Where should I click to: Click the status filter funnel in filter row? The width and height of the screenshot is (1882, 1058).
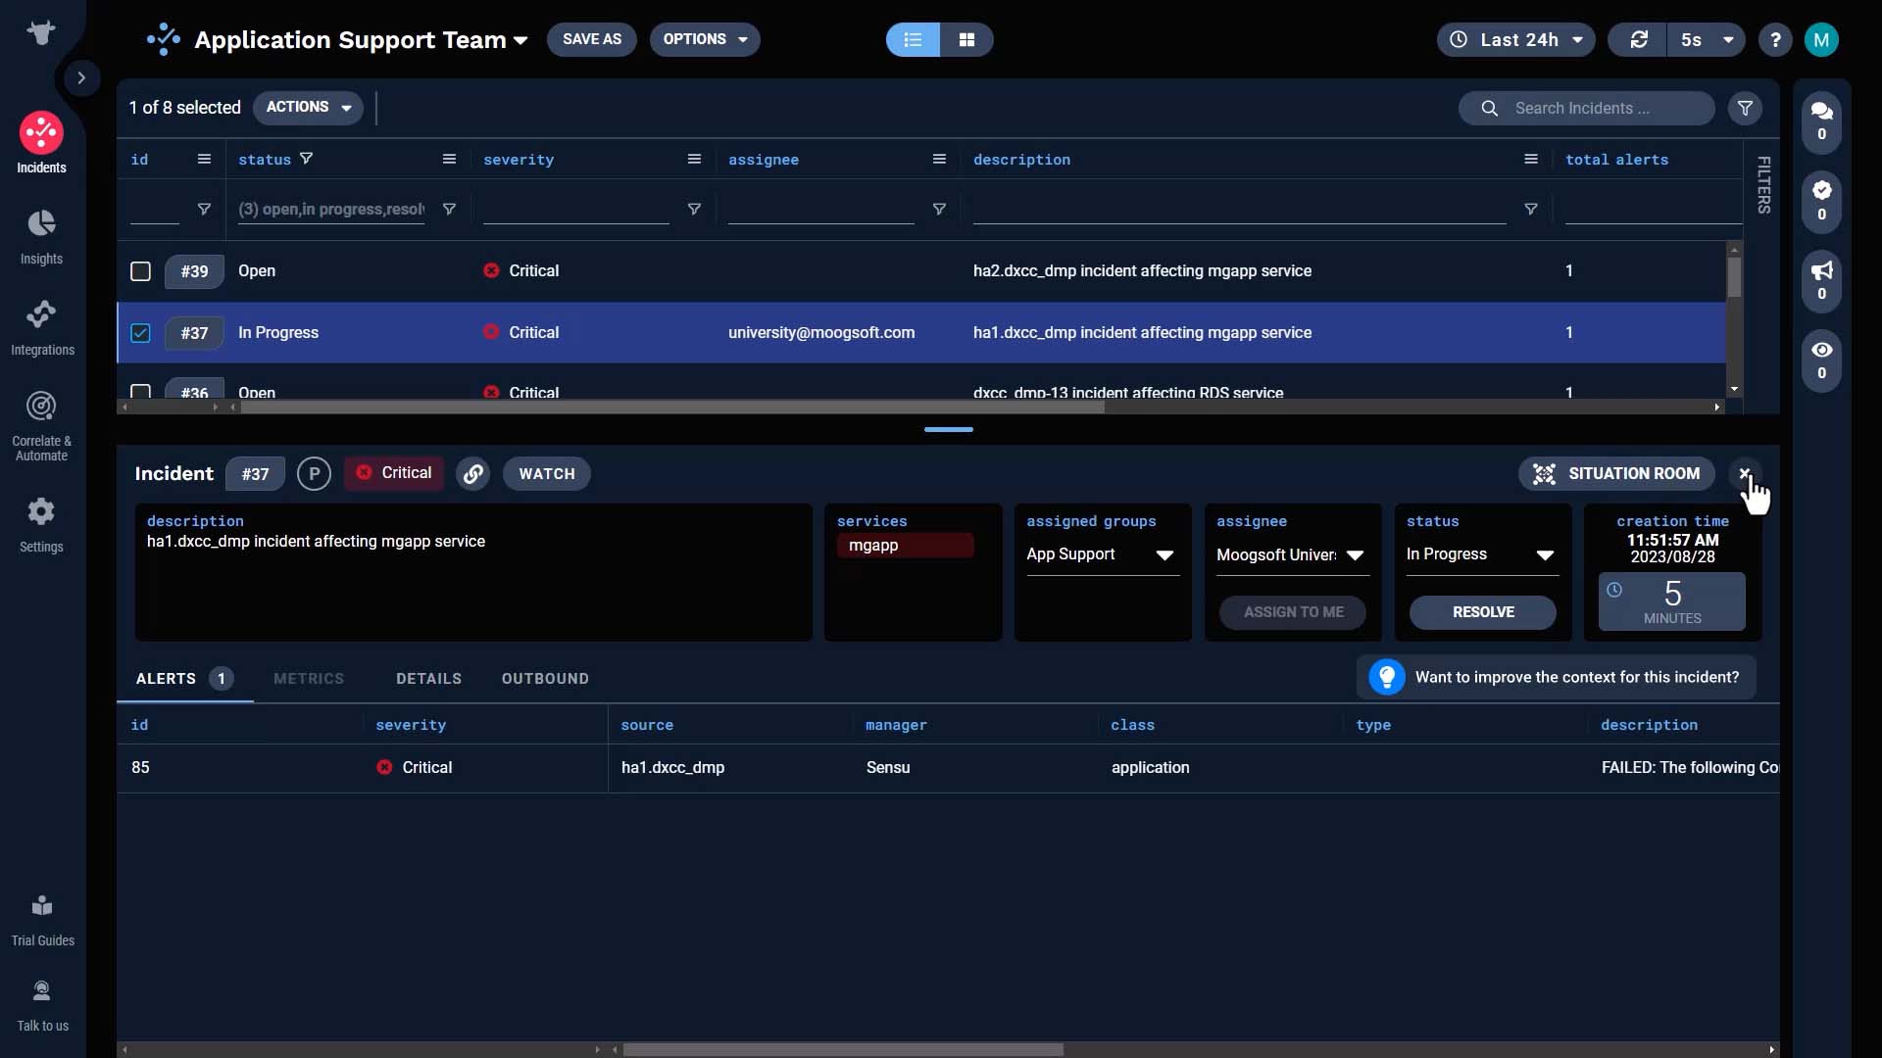coord(449,209)
